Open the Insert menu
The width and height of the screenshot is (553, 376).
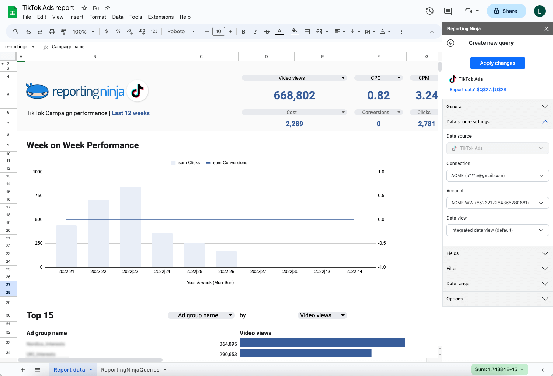(76, 17)
